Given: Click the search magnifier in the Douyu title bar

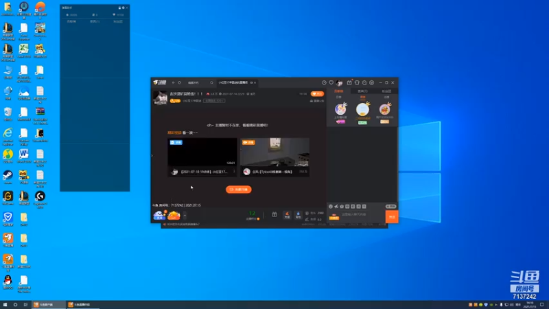Looking at the screenshot, I should 211,82.
